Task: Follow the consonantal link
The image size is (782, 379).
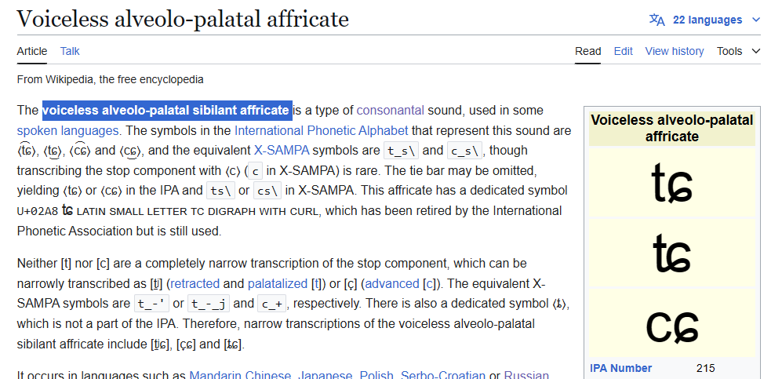Action: tap(391, 110)
